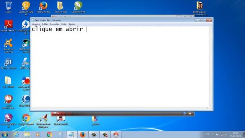Select the FastStone image viewer desktop icon

point(24,84)
